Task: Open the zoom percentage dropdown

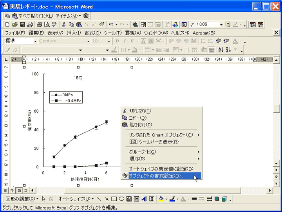Action: tap(221, 25)
